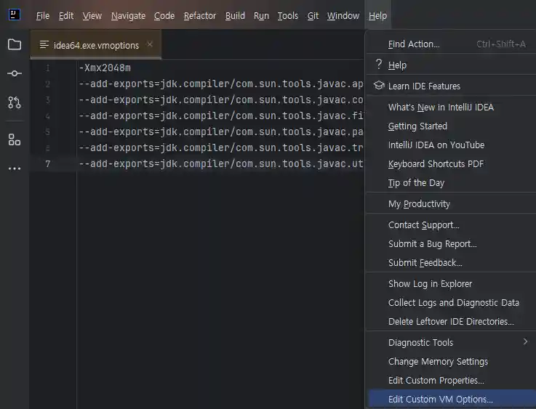The height and width of the screenshot is (409, 536).
Task: Open the Edit menu
Action: pos(66,16)
